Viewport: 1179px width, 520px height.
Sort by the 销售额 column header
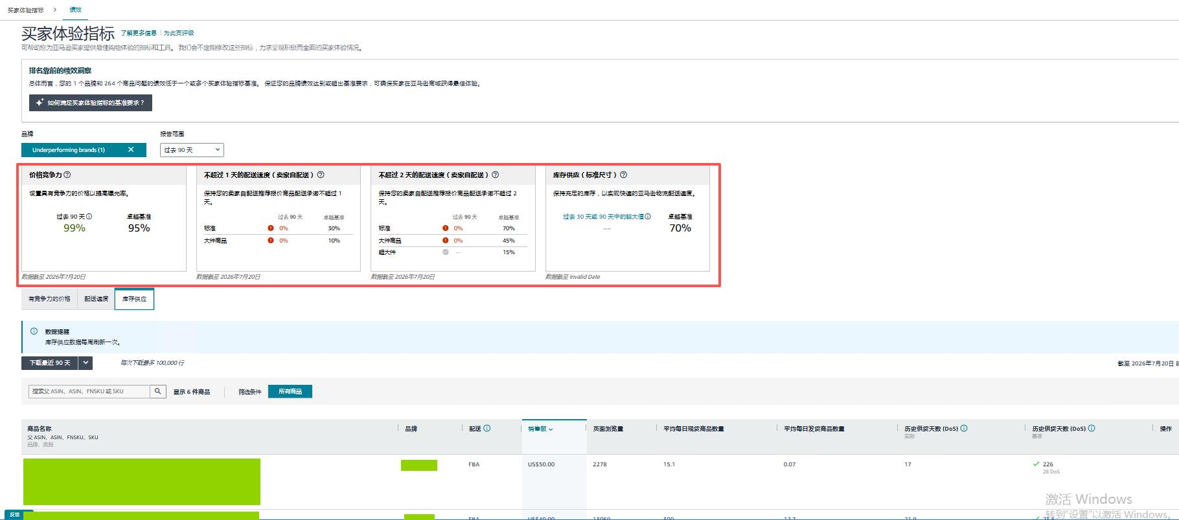pos(540,429)
